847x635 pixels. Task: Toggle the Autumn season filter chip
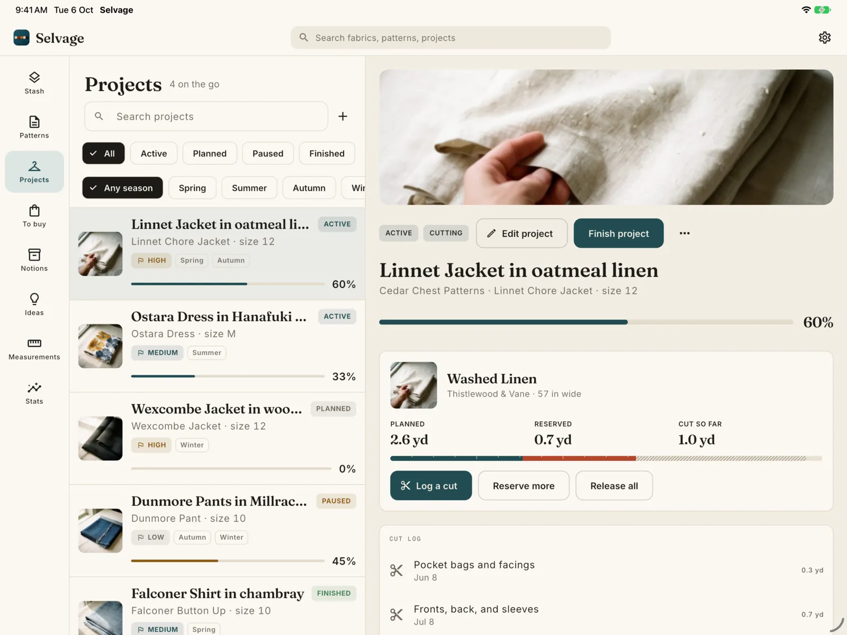pyautogui.click(x=309, y=188)
